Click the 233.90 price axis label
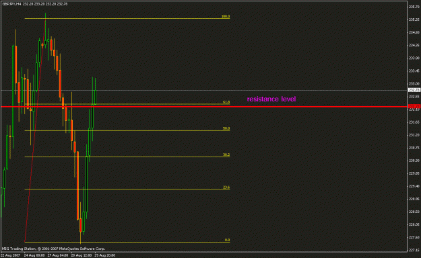 pos(414,58)
